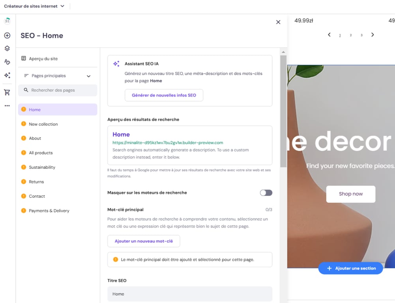Click Générer de nouvelles infos SEO
Screen dimensions: 395x303
pyautogui.click(x=164, y=95)
